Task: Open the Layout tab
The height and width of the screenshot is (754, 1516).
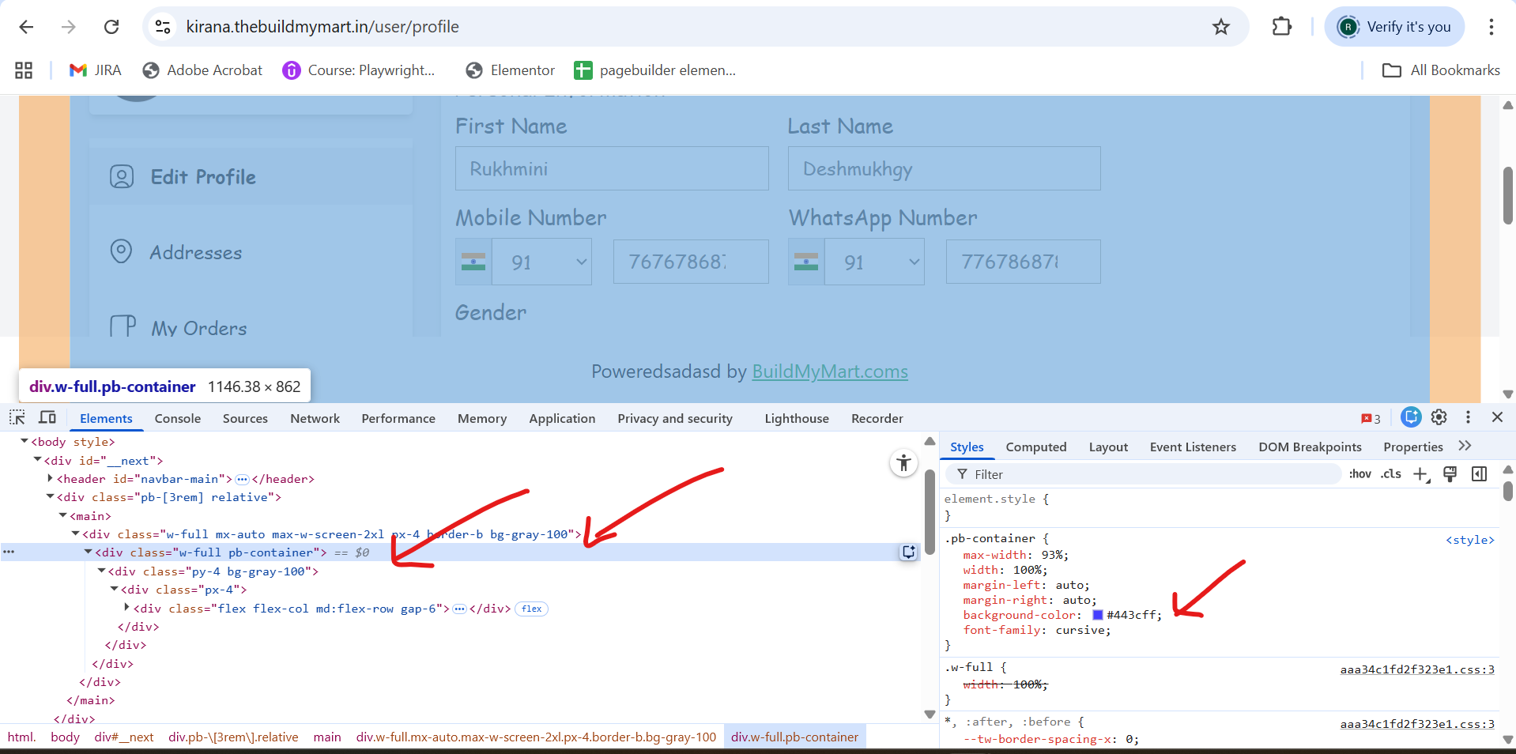Action: pyautogui.click(x=1108, y=447)
